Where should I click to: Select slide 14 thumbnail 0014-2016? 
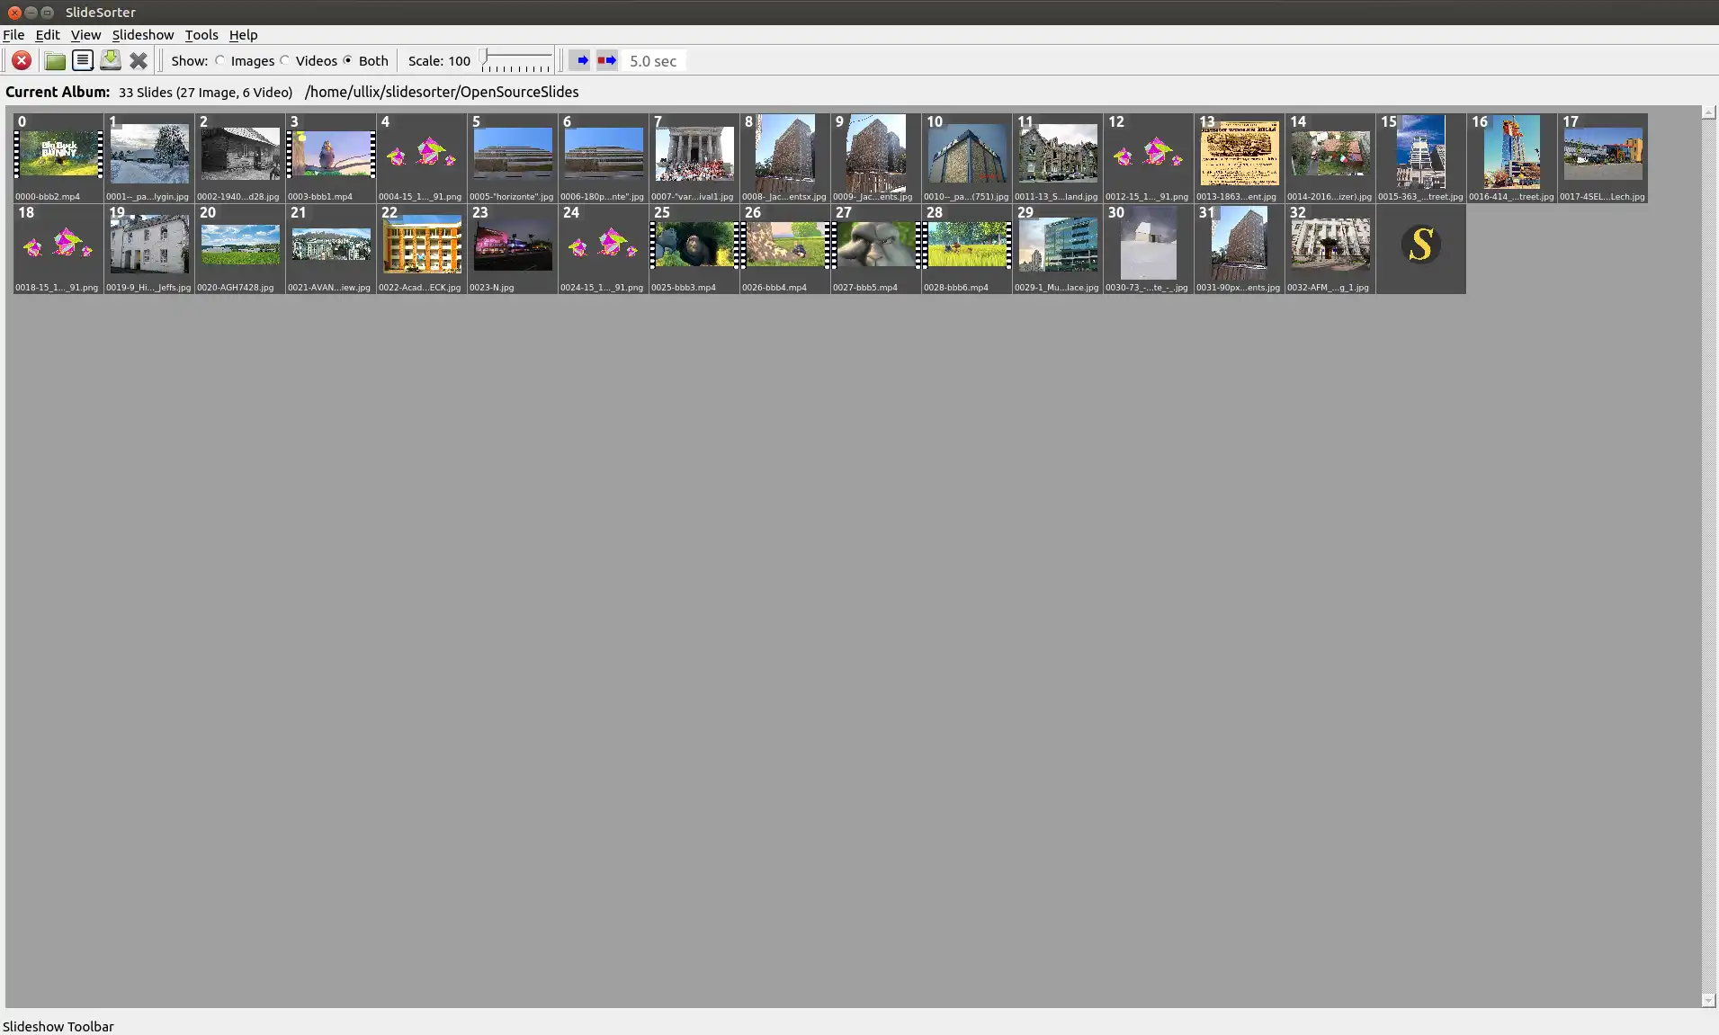pos(1330,157)
